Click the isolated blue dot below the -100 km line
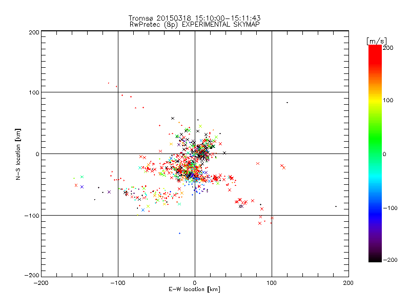The height and width of the screenshot is (308, 410). tap(180, 233)
